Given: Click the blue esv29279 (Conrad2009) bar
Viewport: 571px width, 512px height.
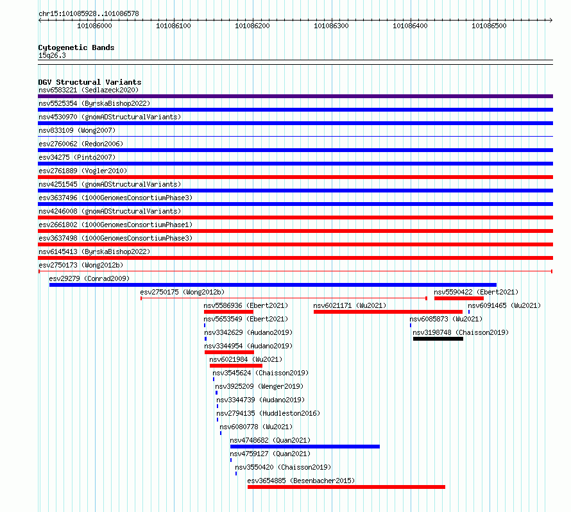Looking at the screenshot, I should point(273,285).
